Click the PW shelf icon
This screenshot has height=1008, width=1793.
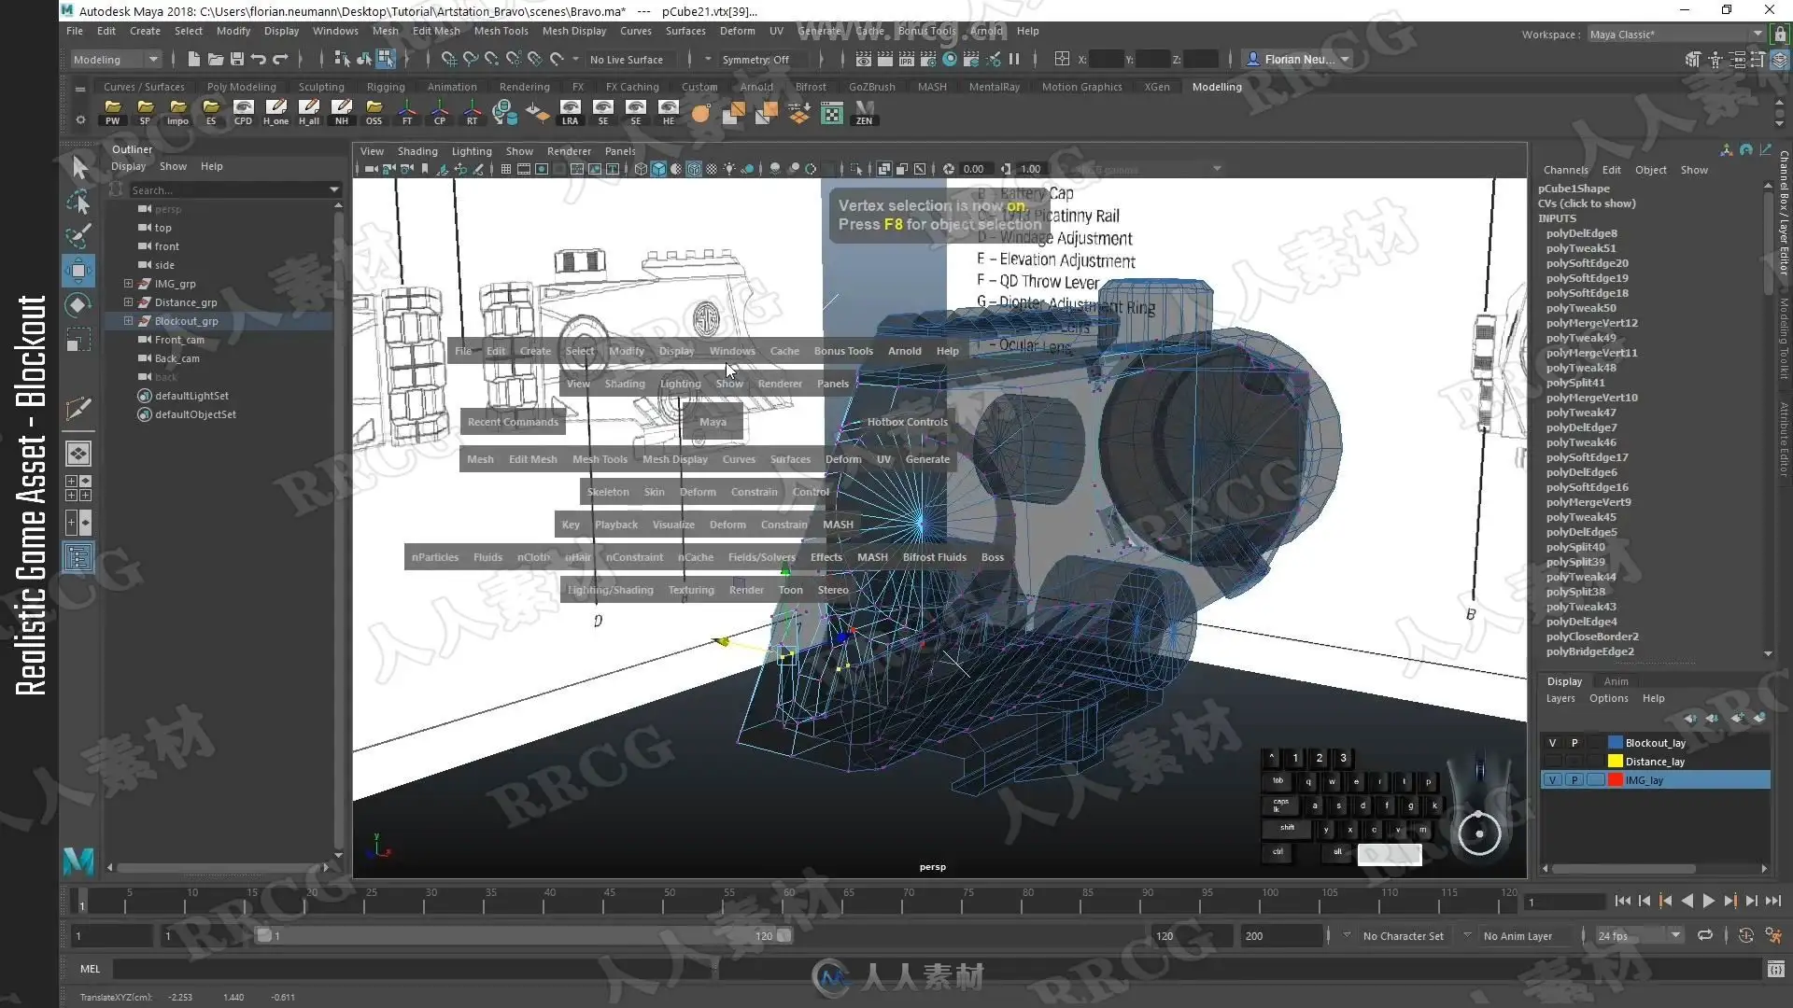tap(112, 113)
